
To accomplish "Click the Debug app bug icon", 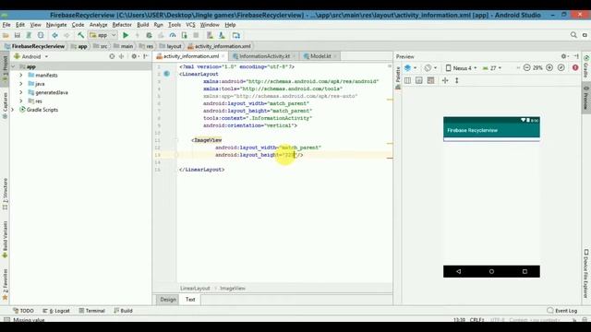I will tap(150, 35).
